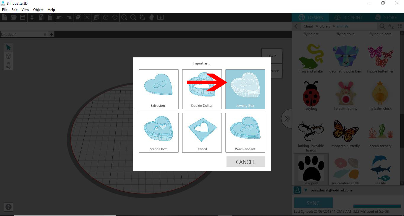Select the Untitled-1 document tab

coord(24,34)
